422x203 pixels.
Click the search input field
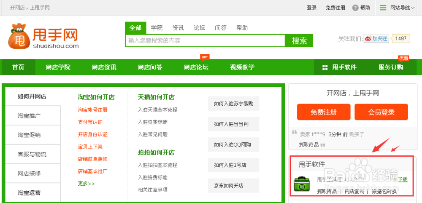pyautogui.click(x=205, y=41)
